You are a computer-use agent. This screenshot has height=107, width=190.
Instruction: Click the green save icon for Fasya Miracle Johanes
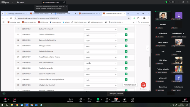click(126, 57)
